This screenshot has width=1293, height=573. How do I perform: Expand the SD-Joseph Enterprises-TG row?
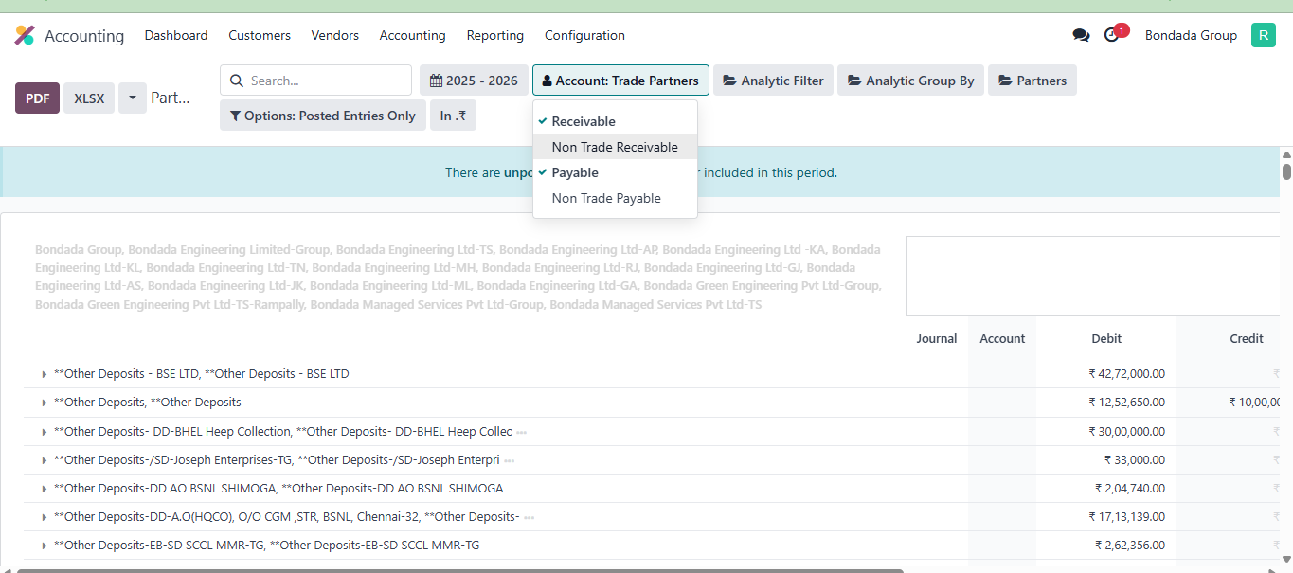(45, 460)
